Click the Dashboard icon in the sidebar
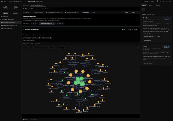Image resolution: width=173 pixels, height=121 pixels. click(1, 16)
